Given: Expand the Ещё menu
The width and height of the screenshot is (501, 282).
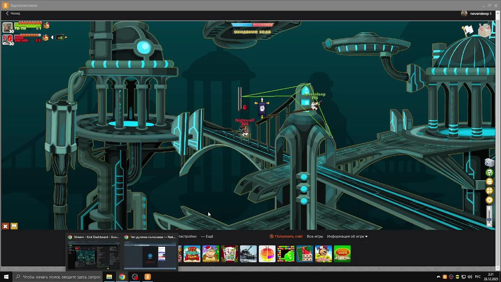Looking at the screenshot, I should 207,237.
